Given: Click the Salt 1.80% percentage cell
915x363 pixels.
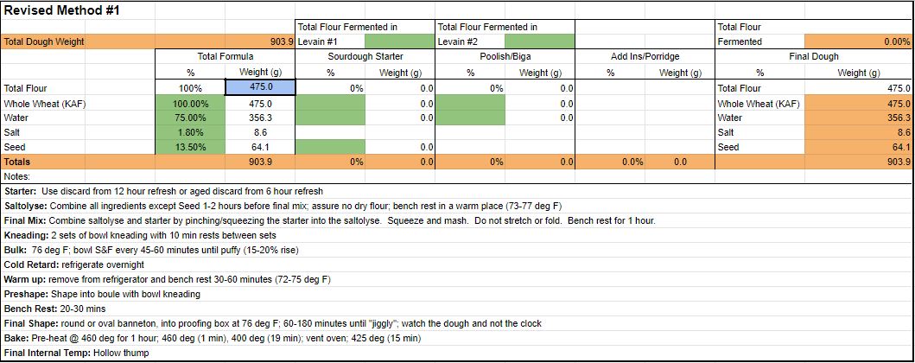Looking at the screenshot, I should [x=189, y=132].
